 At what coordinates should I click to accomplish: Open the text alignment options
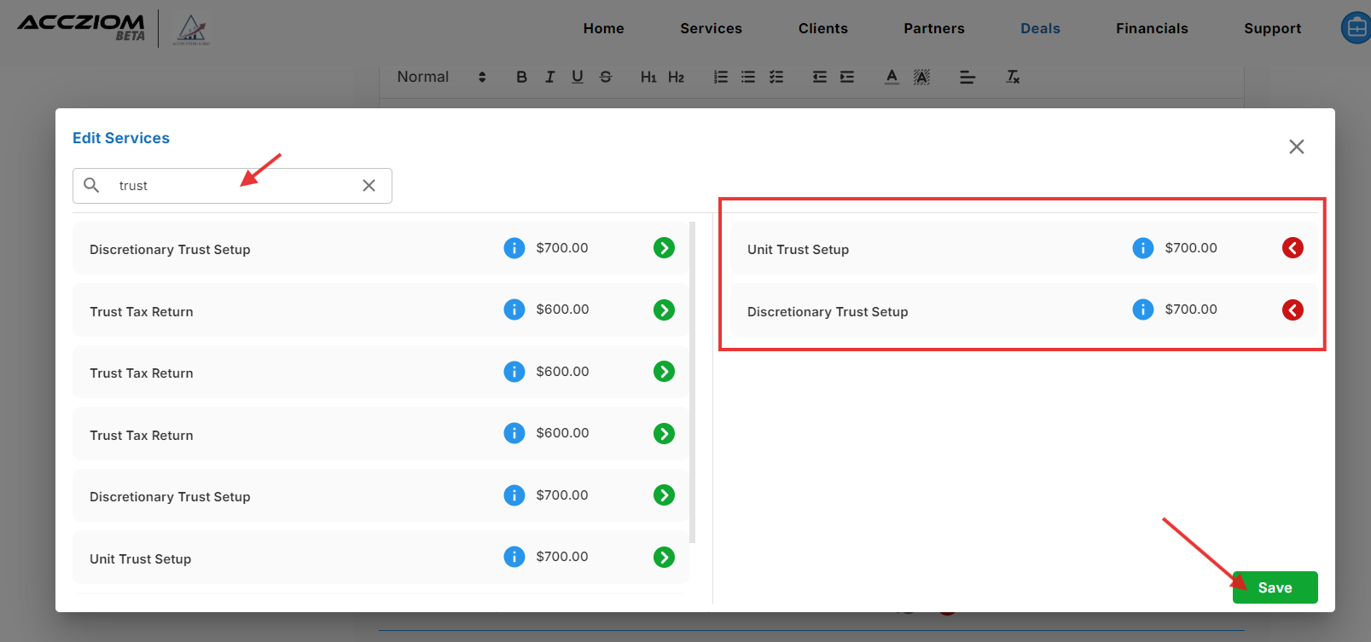pyautogui.click(x=967, y=77)
